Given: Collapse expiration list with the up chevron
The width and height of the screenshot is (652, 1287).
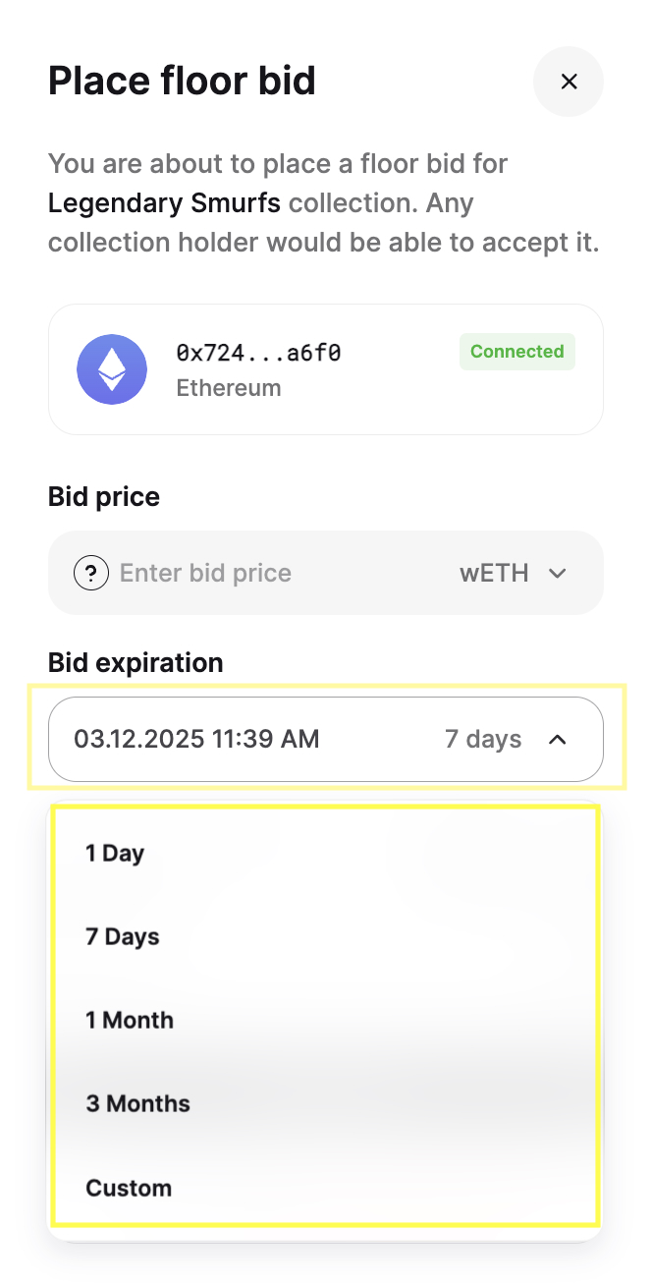Looking at the screenshot, I should [558, 739].
